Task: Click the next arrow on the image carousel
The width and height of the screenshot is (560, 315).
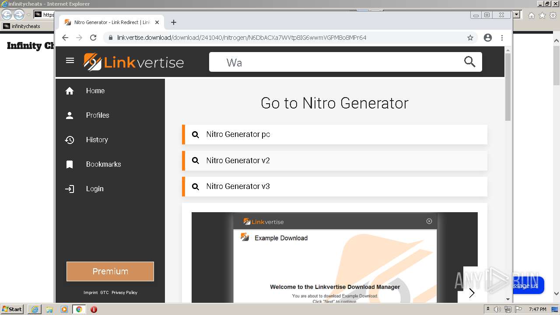Action: click(x=472, y=293)
